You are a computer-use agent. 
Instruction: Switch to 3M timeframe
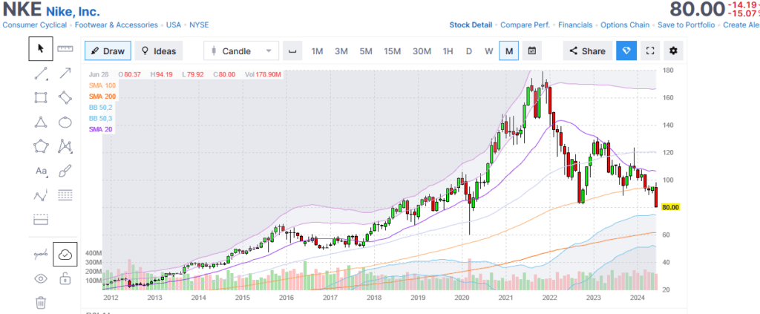pyautogui.click(x=341, y=51)
